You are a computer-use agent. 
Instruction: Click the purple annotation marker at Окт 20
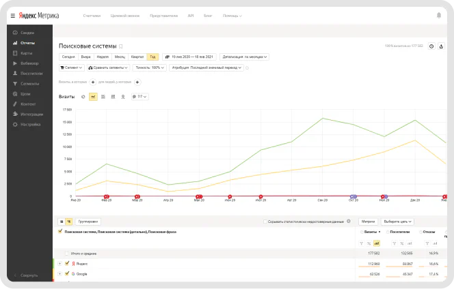(x=353, y=196)
